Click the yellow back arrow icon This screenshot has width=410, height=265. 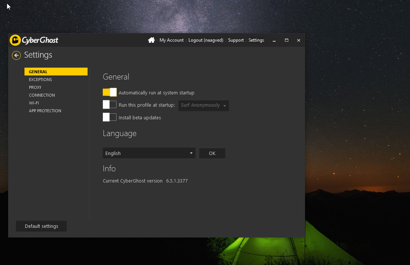point(16,55)
